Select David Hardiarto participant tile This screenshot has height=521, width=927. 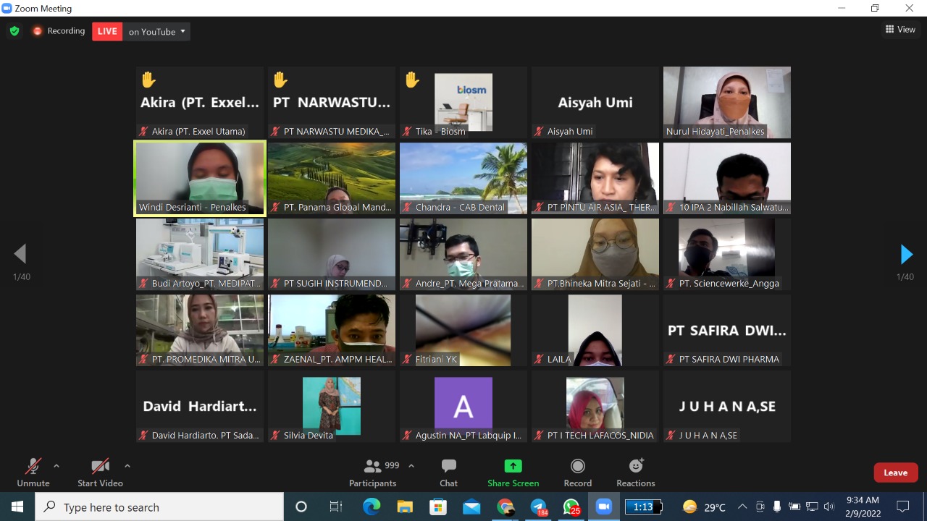pos(200,406)
